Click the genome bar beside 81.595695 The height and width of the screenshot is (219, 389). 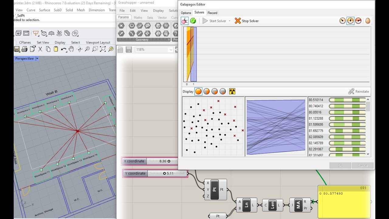tap(347, 125)
